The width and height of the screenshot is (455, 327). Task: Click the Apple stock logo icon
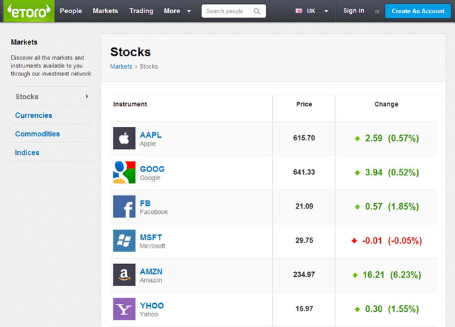point(125,138)
